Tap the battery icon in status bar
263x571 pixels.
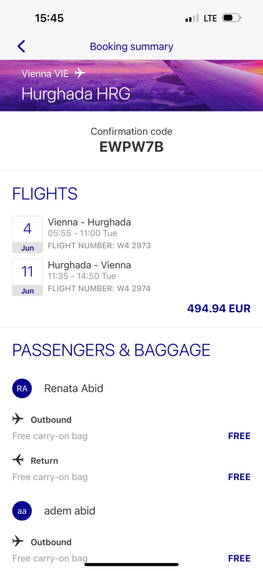[232, 18]
